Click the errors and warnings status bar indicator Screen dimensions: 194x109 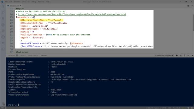click(4, 108)
